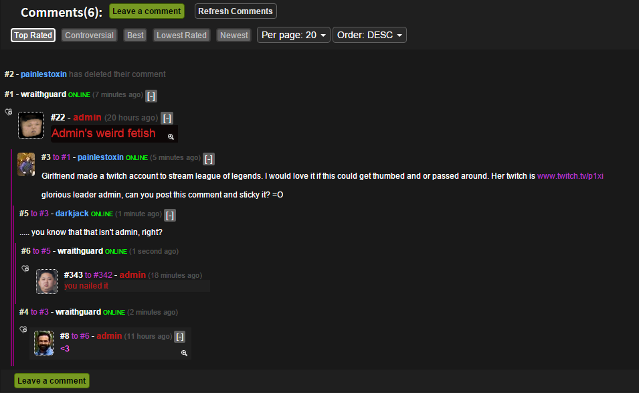Viewport: 639px width, 393px height.
Task: Open painlestoxin's avatar thumbnail
Action: [x=26, y=164]
